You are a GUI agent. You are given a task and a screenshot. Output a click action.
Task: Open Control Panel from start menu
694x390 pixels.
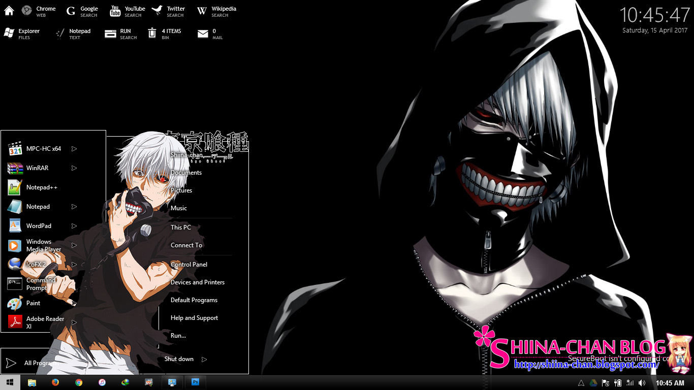pyautogui.click(x=189, y=265)
